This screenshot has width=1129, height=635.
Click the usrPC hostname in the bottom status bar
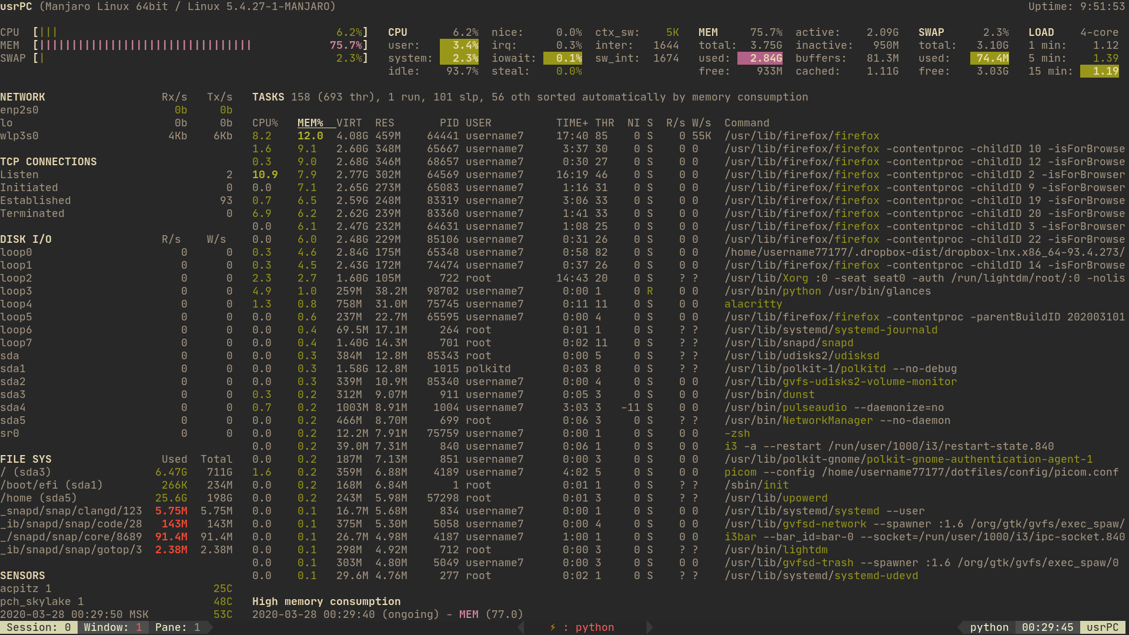coord(1102,627)
